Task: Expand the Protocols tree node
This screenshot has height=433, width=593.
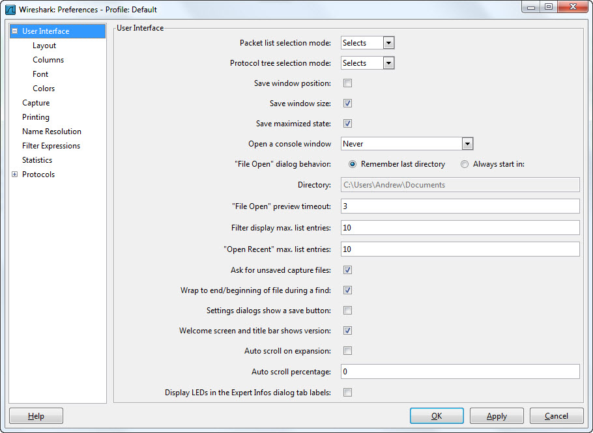Action: pos(14,175)
